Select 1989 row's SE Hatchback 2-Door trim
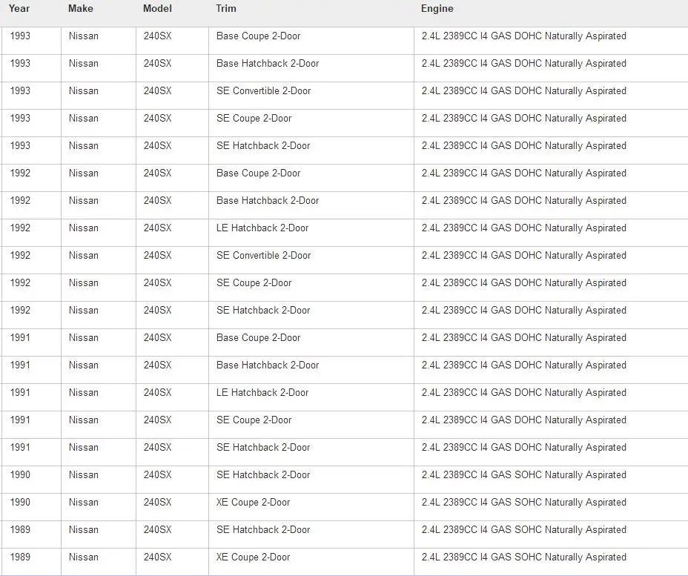The height and width of the screenshot is (576, 688). pos(263,529)
